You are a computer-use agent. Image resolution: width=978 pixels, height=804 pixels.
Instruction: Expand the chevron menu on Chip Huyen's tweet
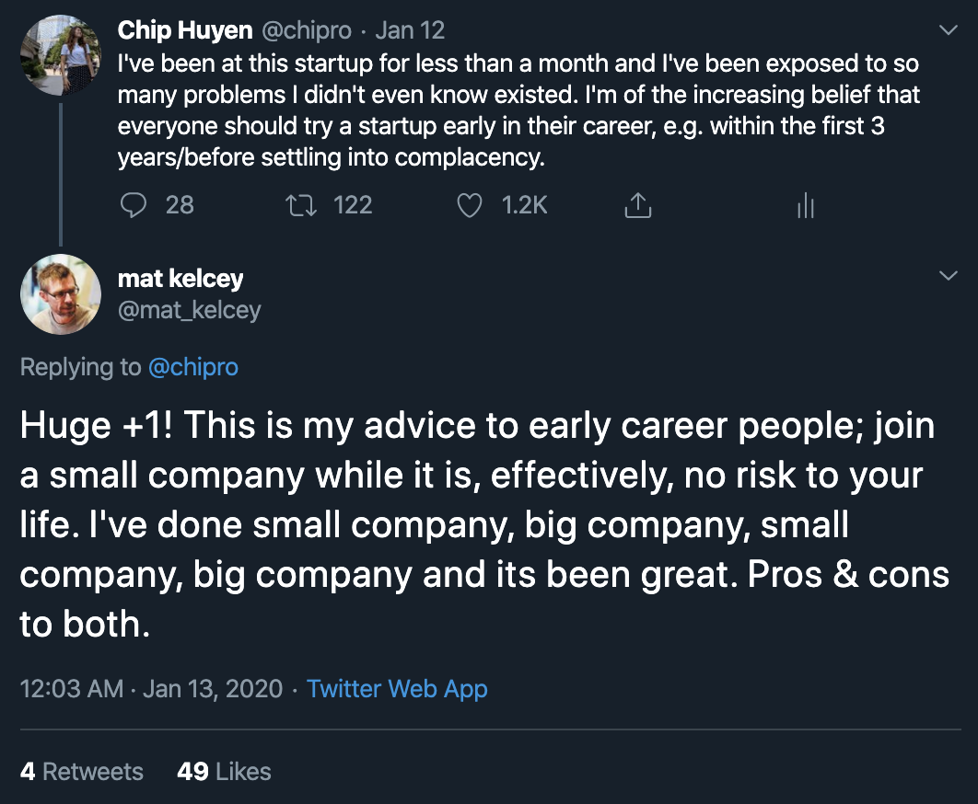tap(948, 30)
